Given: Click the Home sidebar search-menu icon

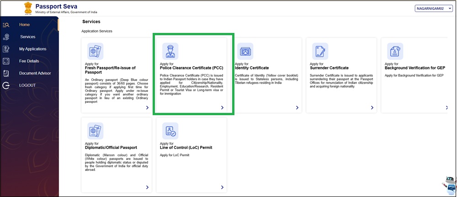Looking at the screenshot, I should [x=6, y=25].
